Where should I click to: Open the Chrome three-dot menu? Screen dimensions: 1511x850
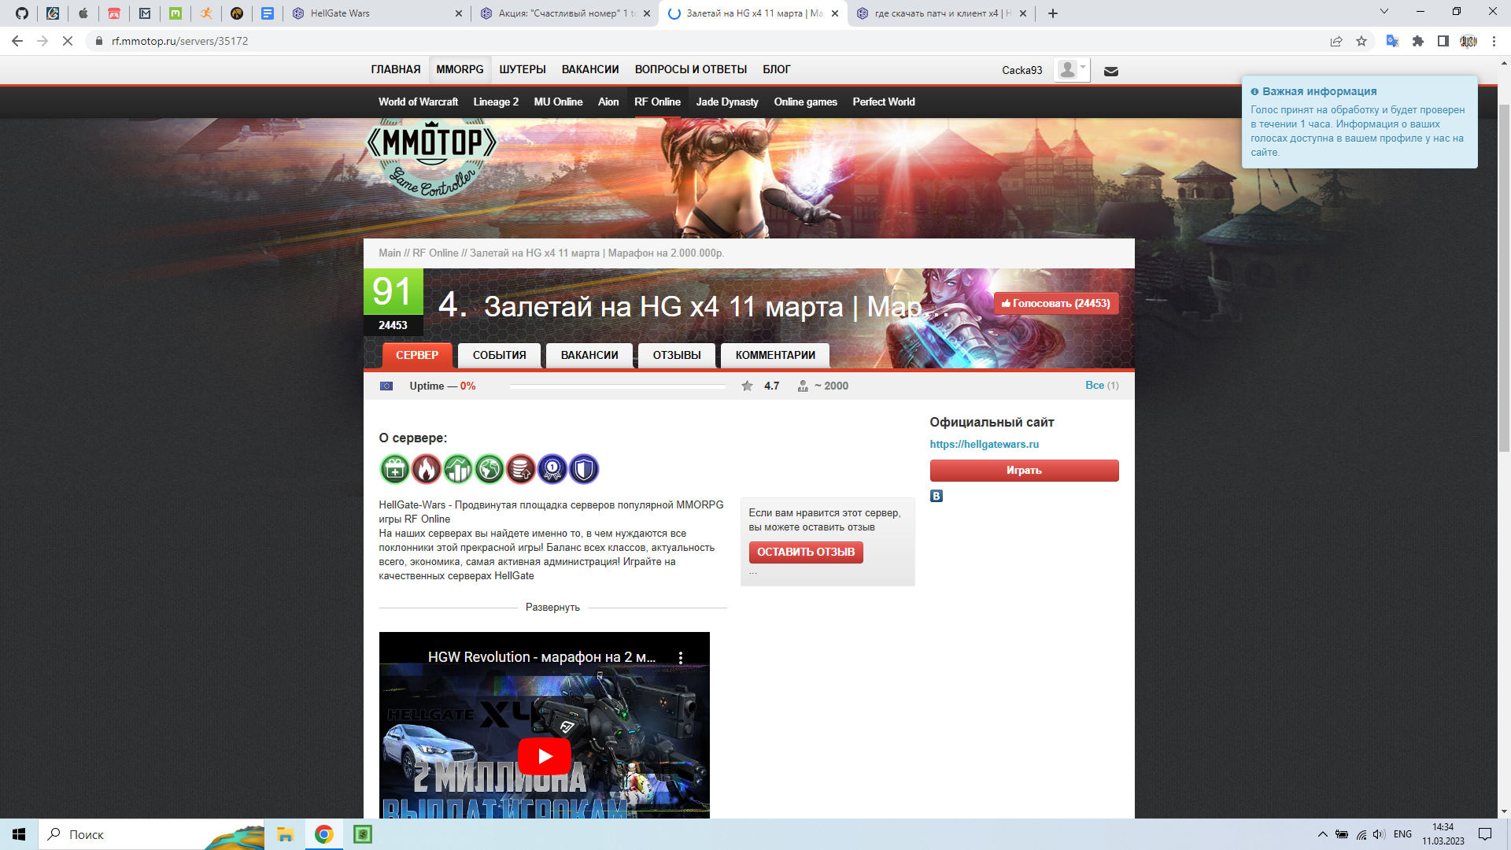tap(1494, 41)
